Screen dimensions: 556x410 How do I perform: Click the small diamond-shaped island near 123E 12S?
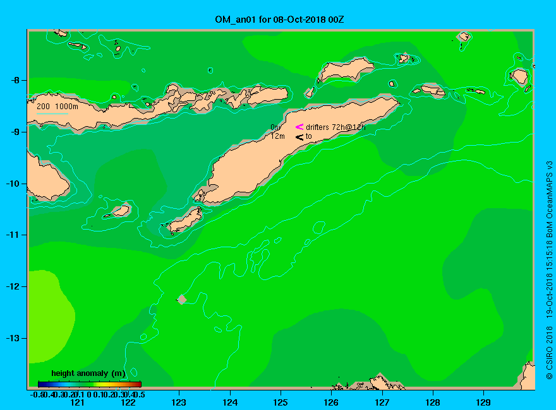[x=182, y=299]
